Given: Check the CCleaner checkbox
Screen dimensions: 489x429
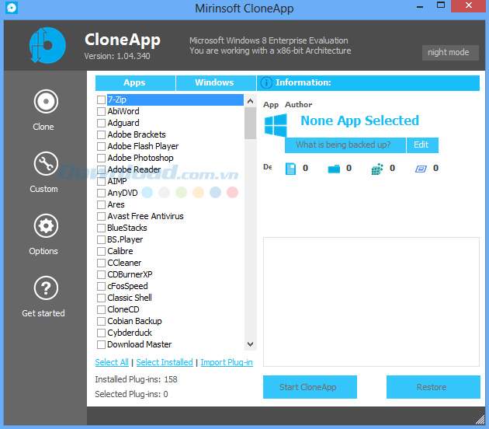Looking at the screenshot, I should pyautogui.click(x=101, y=263).
